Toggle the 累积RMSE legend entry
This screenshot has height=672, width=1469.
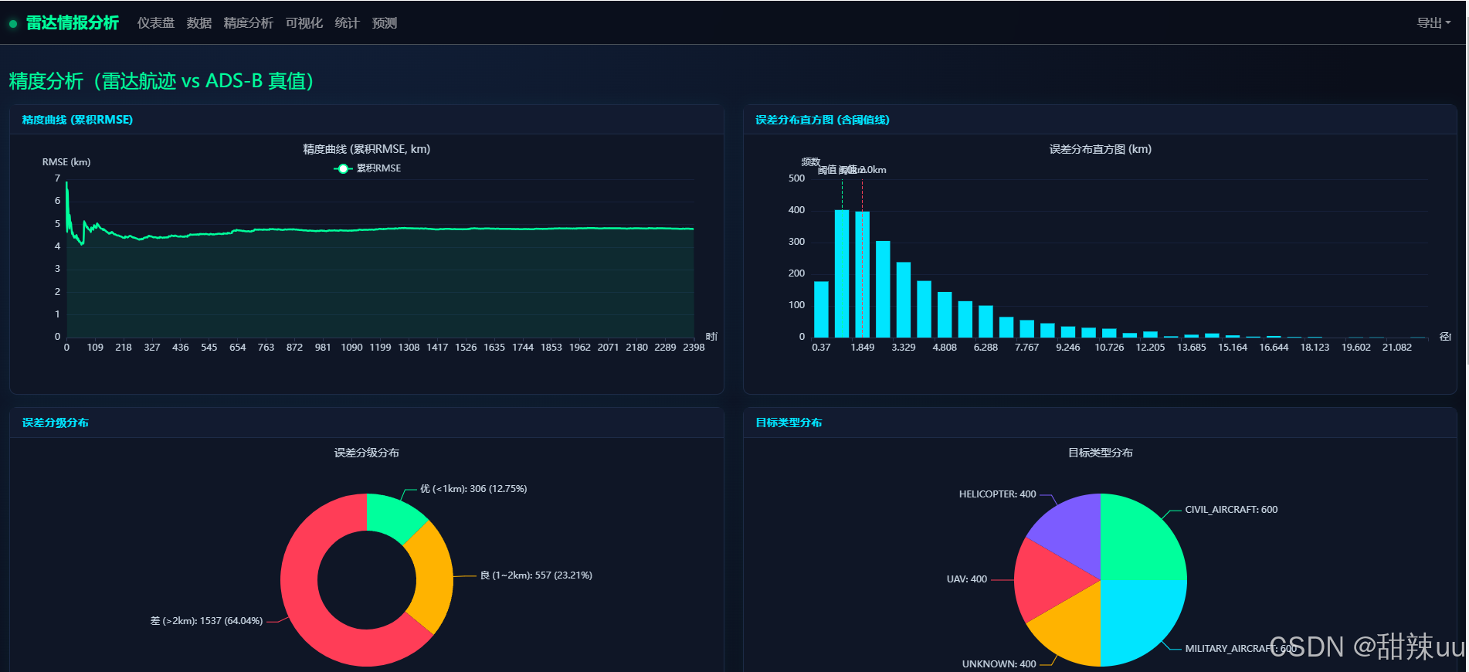[368, 168]
